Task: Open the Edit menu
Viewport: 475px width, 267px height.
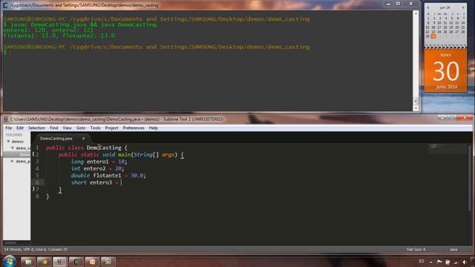Action: pyautogui.click(x=20, y=128)
